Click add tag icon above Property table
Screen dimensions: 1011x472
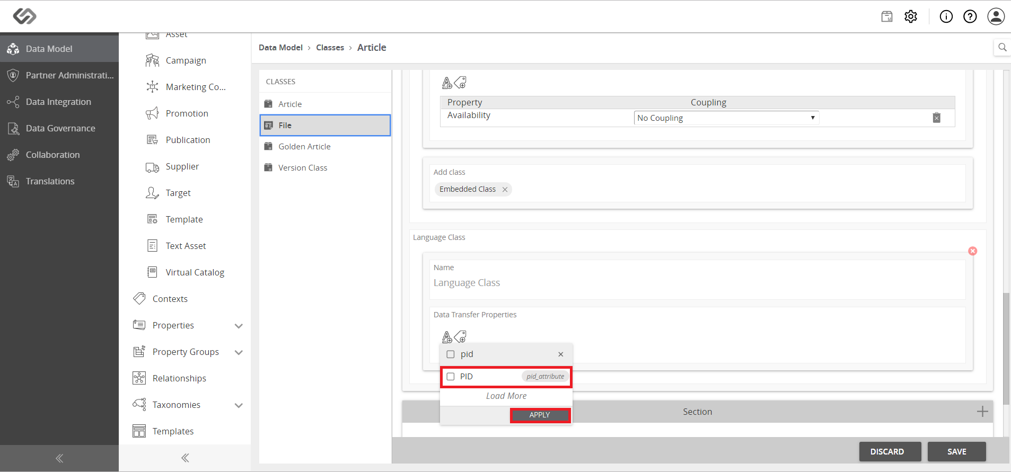(x=460, y=83)
